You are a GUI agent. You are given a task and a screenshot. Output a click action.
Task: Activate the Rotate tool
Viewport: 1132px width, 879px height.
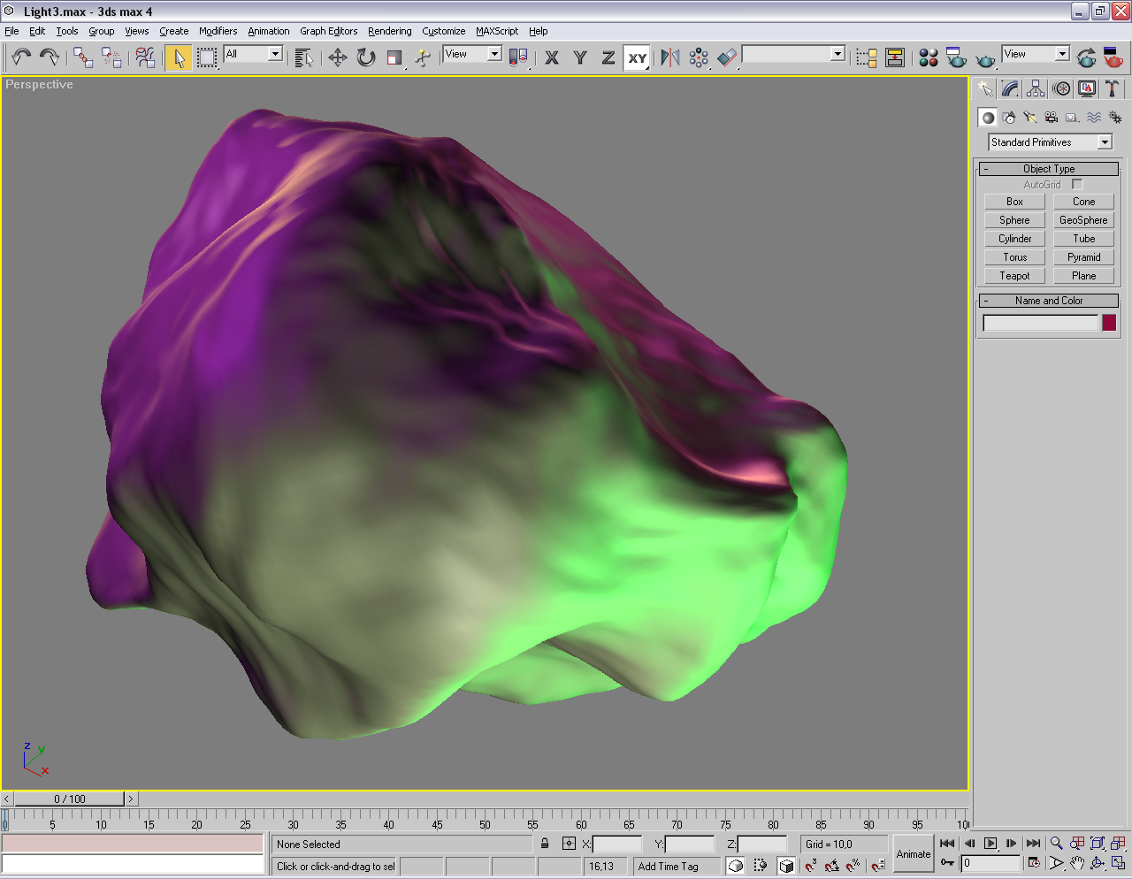365,57
